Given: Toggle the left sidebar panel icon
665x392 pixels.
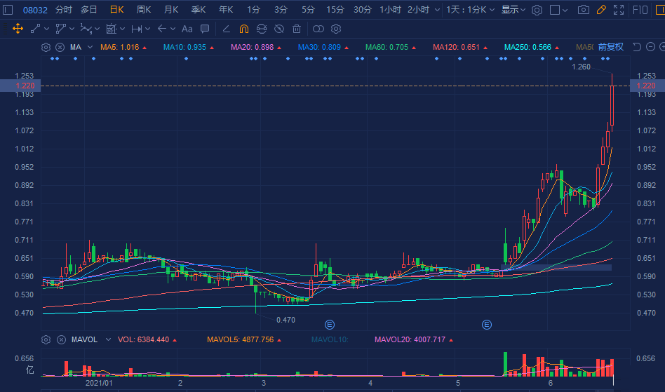Looking at the screenshot, I should coord(8,9).
